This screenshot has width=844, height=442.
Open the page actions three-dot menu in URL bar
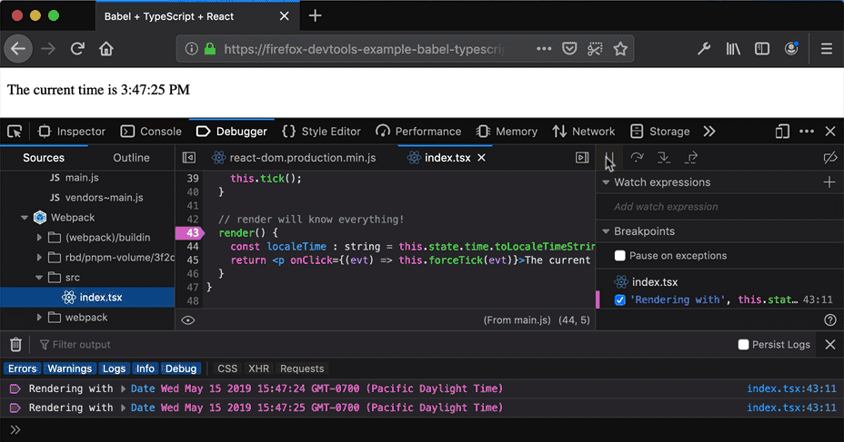coord(544,49)
